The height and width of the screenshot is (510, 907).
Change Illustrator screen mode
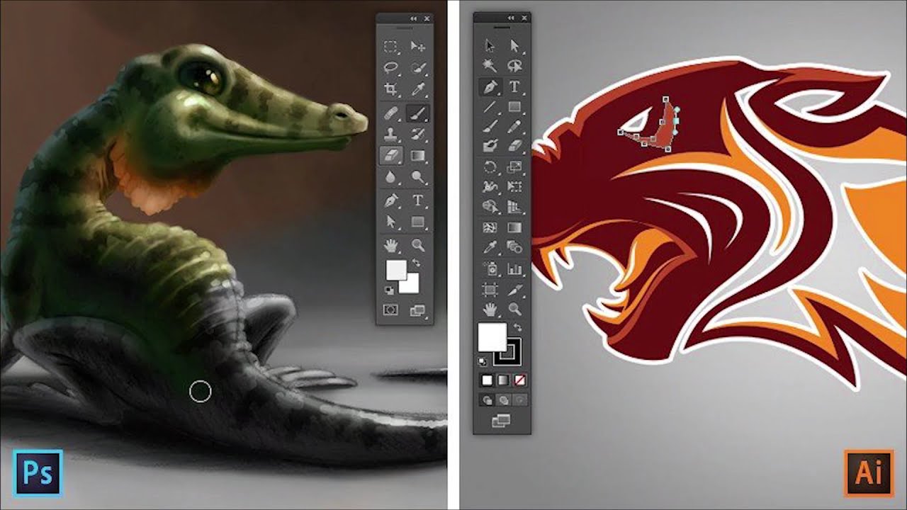[501, 421]
